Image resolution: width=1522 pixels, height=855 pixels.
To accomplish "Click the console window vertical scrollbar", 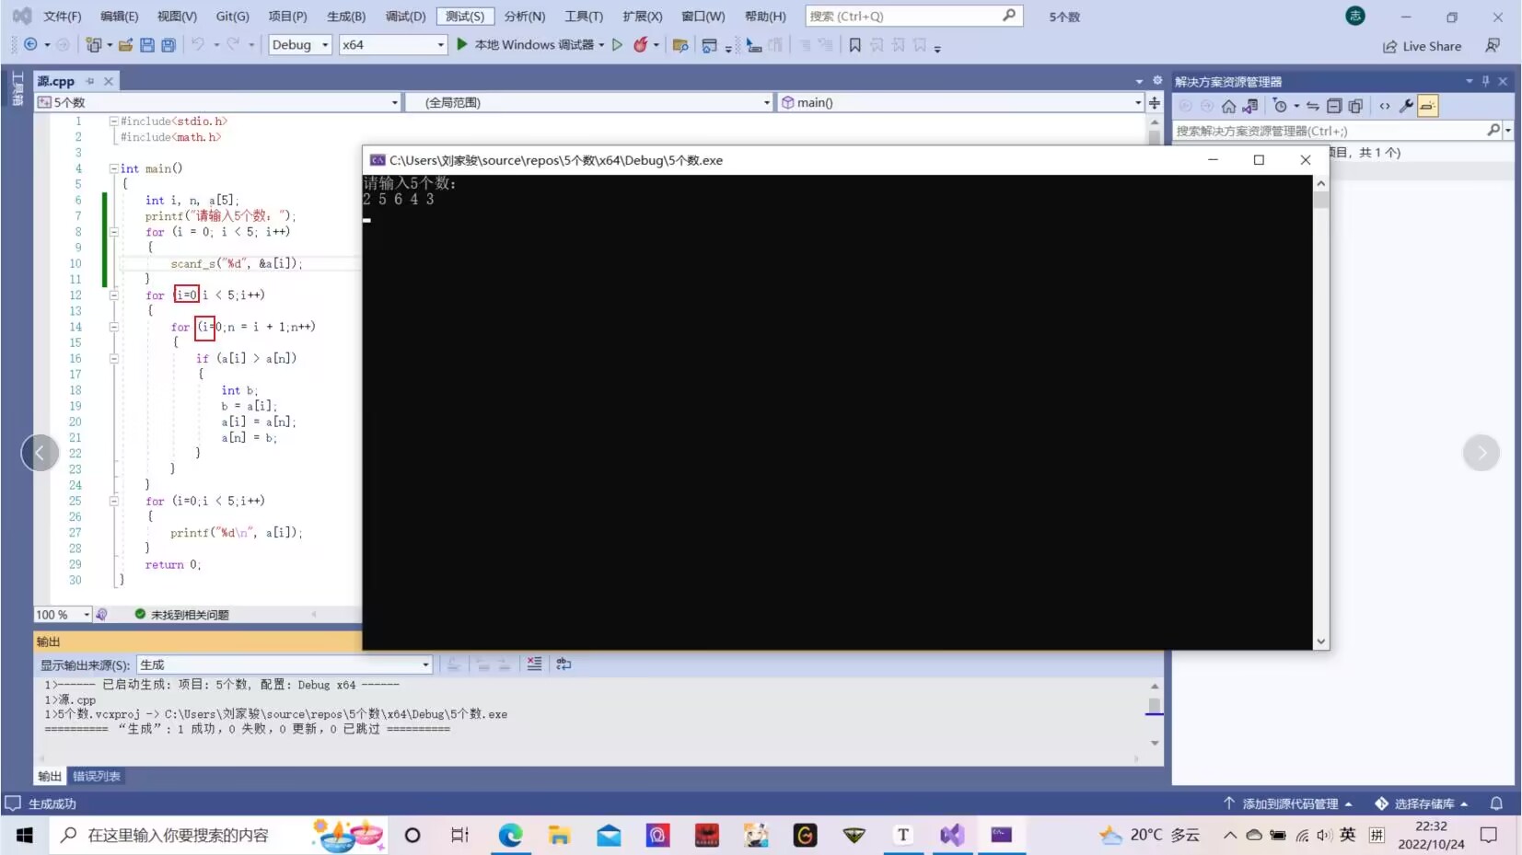I will tap(1320, 412).
